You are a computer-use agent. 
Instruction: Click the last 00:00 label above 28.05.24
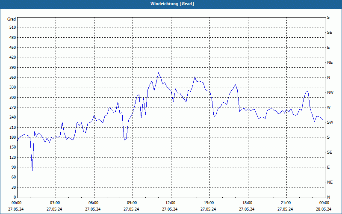tap(324, 203)
